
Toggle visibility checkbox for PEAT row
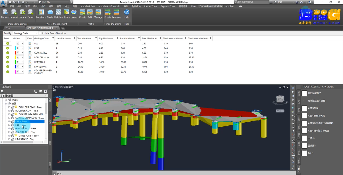point(18,48)
